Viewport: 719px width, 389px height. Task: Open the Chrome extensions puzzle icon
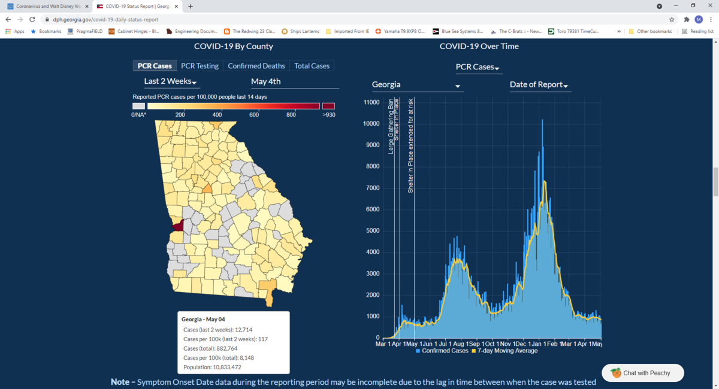pyautogui.click(x=687, y=19)
